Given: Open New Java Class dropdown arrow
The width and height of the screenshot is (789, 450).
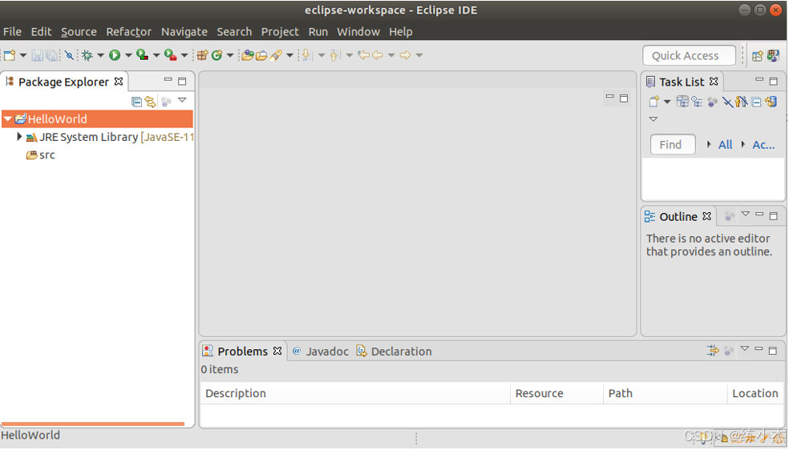Looking at the screenshot, I should coord(230,55).
